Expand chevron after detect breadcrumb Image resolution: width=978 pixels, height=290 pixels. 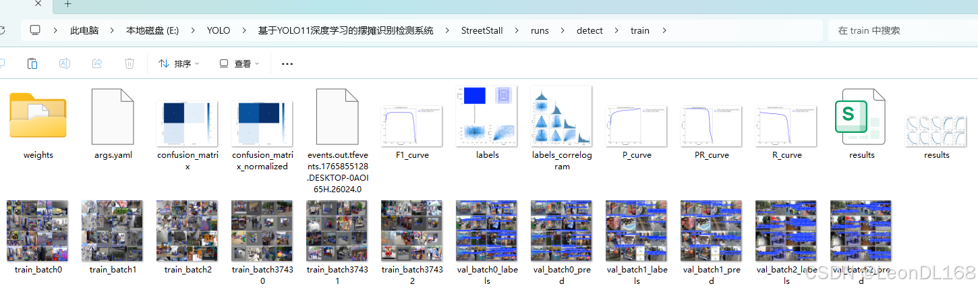tap(617, 30)
